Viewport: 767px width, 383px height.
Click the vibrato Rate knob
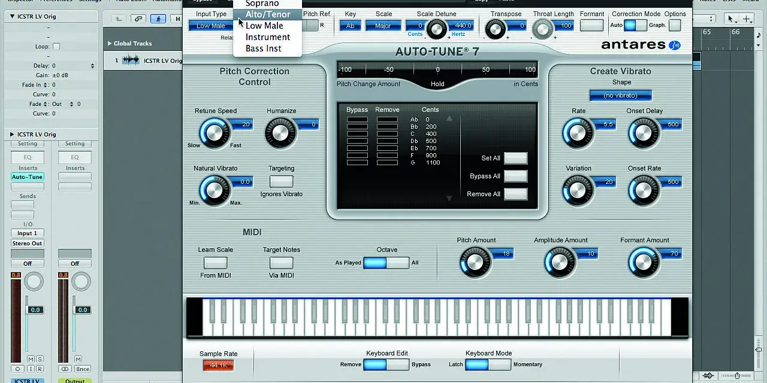tap(577, 132)
